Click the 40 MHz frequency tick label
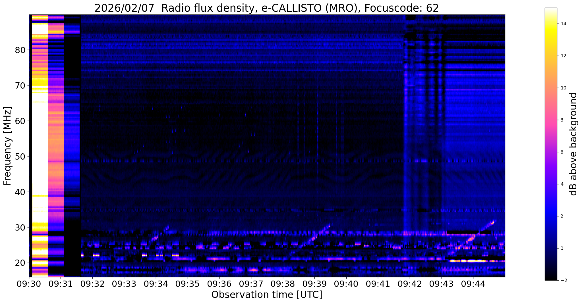Screen dimensions: 582x303 [x=20, y=192]
